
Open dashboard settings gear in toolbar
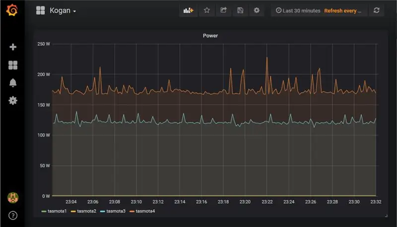click(x=257, y=10)
